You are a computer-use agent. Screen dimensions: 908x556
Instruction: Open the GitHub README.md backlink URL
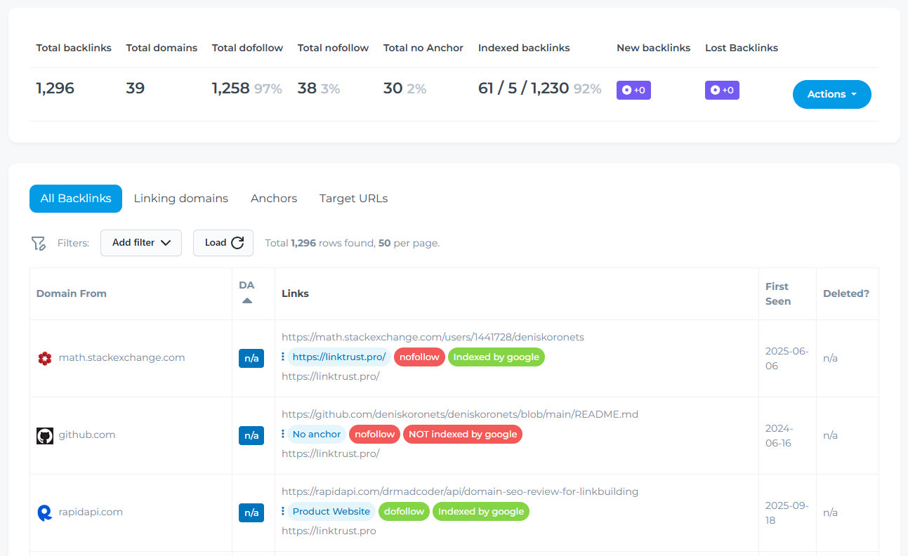459,414
